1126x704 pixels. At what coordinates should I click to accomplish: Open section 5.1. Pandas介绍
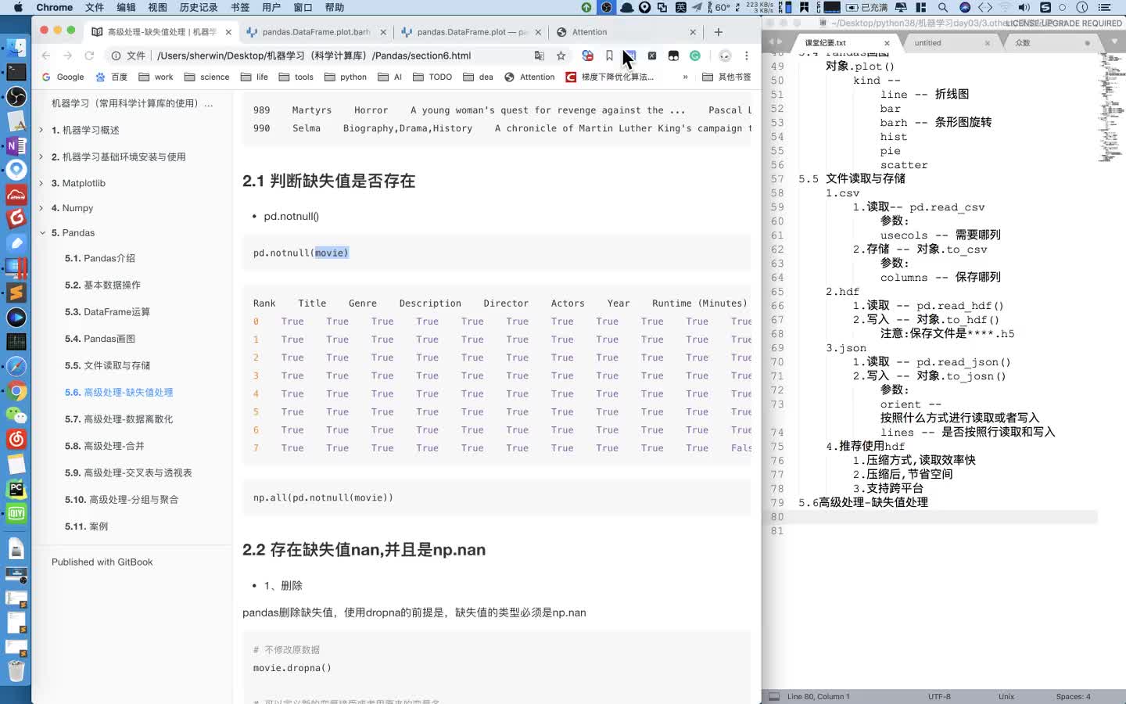pyautogui.click(x=100, y=258)
